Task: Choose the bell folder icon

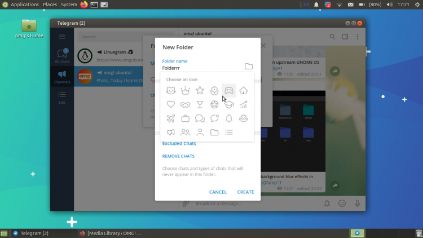Action: pyautogui.click(x=229, y=118)
